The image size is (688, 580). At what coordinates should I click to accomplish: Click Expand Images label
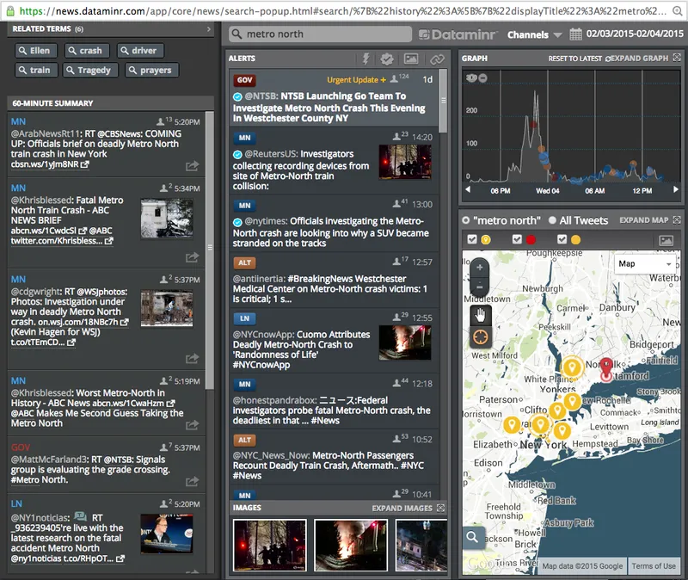click(x=402, y=508)
